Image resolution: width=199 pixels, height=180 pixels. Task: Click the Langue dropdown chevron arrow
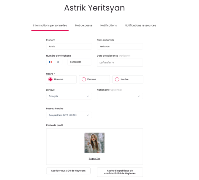88,96
